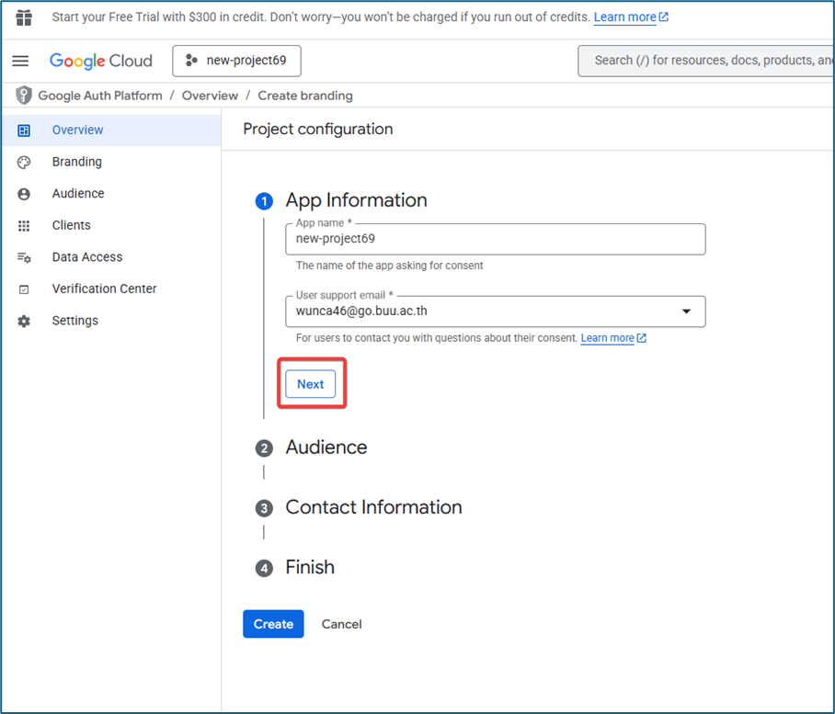
Task: Expand the Contact Information step
Action: coord(373,507)
